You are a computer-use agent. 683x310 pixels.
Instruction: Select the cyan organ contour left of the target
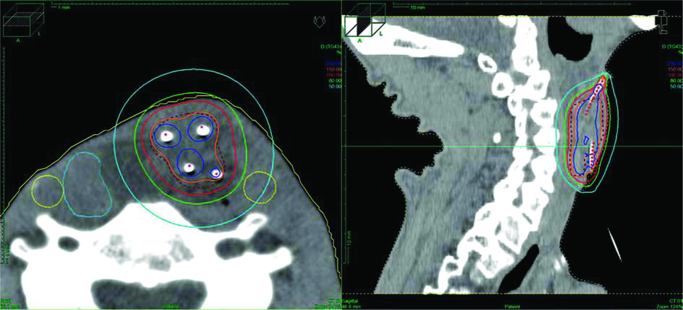tap(87, 184)
